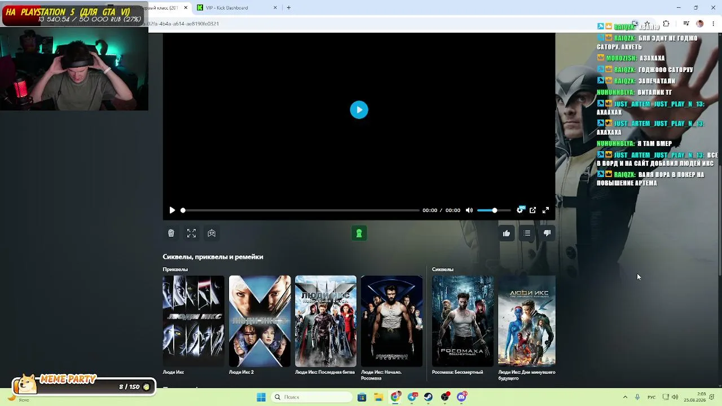Viewport: 722px width, 406px height.
Task: Open Discord from the taskbar
Action: pyautogui.click(x=461, y=397)
